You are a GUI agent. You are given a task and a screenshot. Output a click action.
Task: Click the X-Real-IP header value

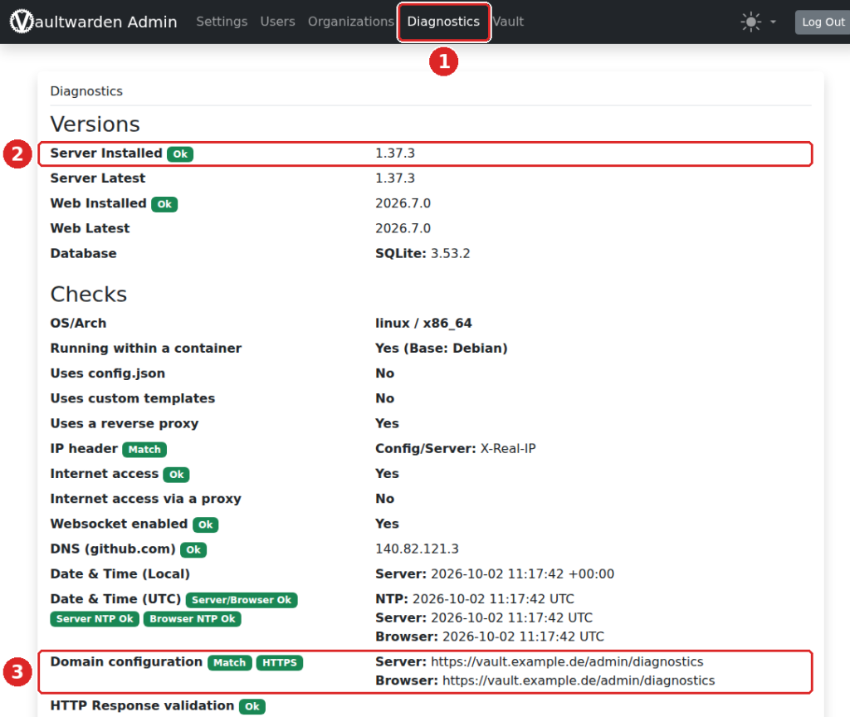508,449
